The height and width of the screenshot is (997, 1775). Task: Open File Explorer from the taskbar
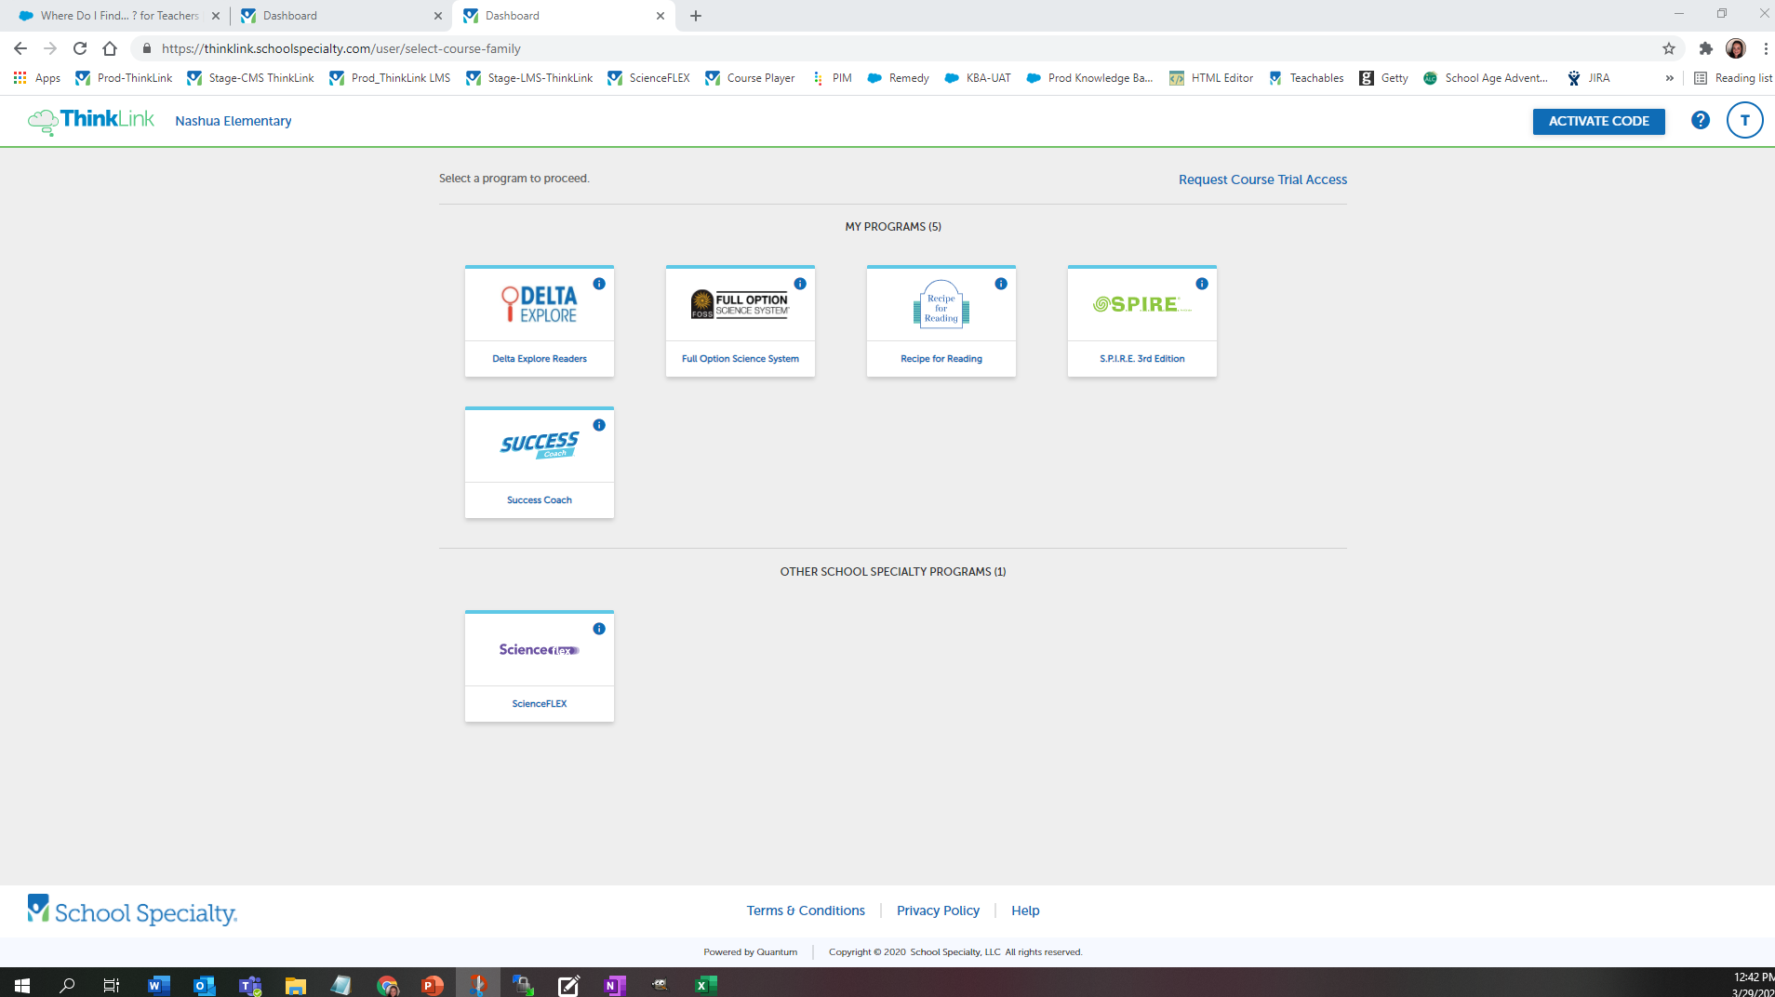(x=296, y=985)
